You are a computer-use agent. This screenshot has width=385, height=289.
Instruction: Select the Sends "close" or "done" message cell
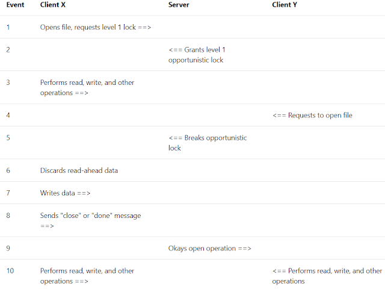pyautogui.click(x=91, y=220)
